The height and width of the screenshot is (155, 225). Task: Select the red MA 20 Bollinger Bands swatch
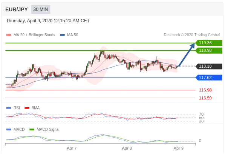point(9,35)
